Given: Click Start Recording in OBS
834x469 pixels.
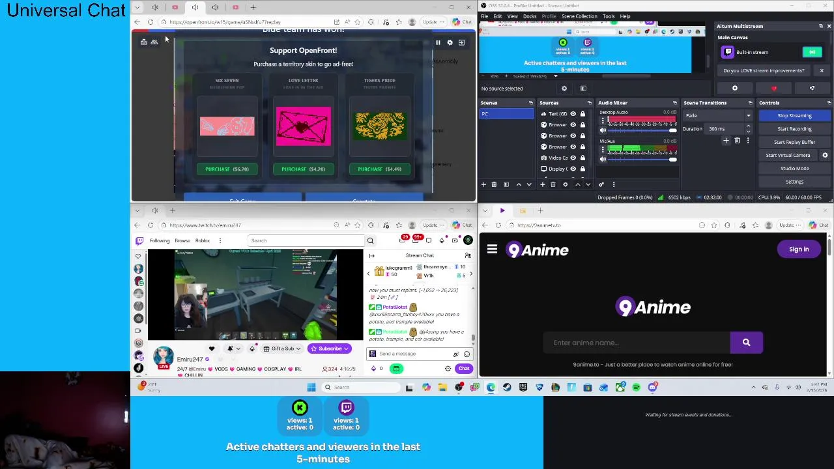Looking at the screenshot, I should [x=794, y=129].
